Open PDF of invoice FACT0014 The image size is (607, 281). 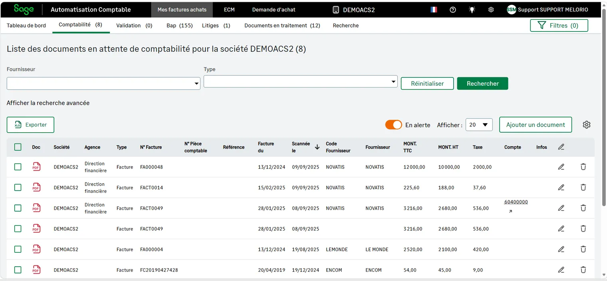coord(36,187)
